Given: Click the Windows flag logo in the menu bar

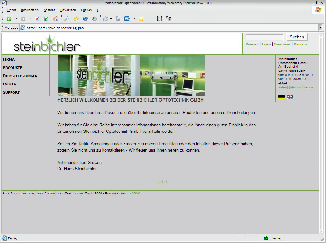Looking at the screenshot, I should pos(318,10).
